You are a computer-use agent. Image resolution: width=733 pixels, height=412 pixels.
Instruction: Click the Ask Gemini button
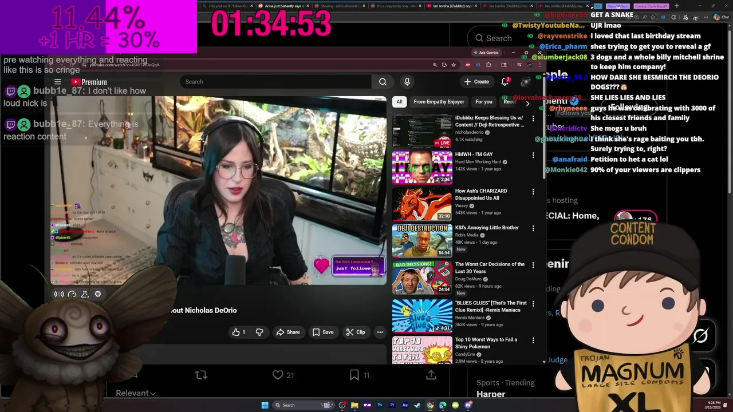coord(486,53)
